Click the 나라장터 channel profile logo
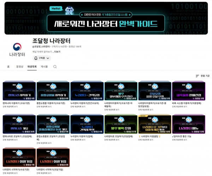This screenshot has height=176, width=212. coord(17,49)
